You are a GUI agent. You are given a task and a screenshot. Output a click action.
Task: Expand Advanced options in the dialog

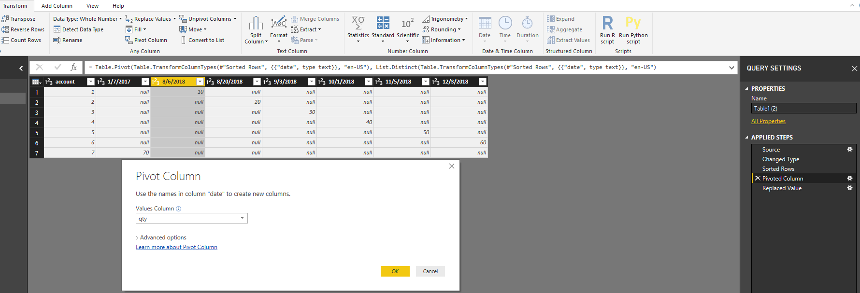pos(161,237)
